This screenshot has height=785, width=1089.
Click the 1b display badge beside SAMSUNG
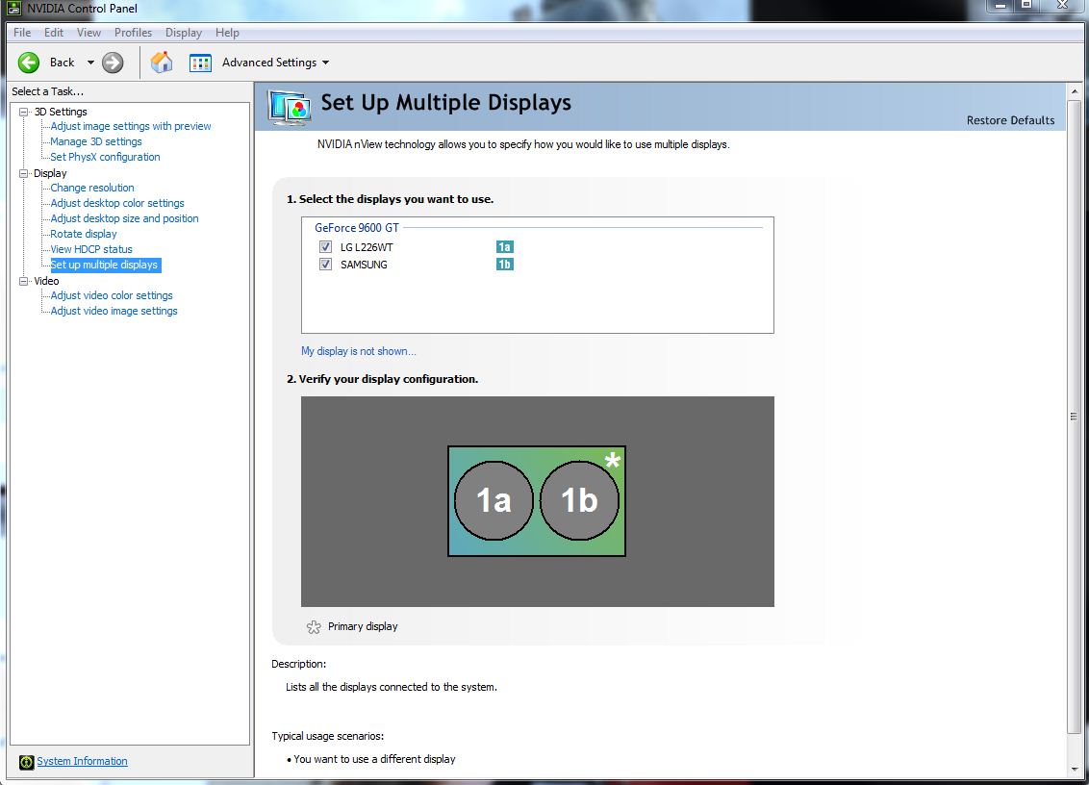[x=504, y=264]
